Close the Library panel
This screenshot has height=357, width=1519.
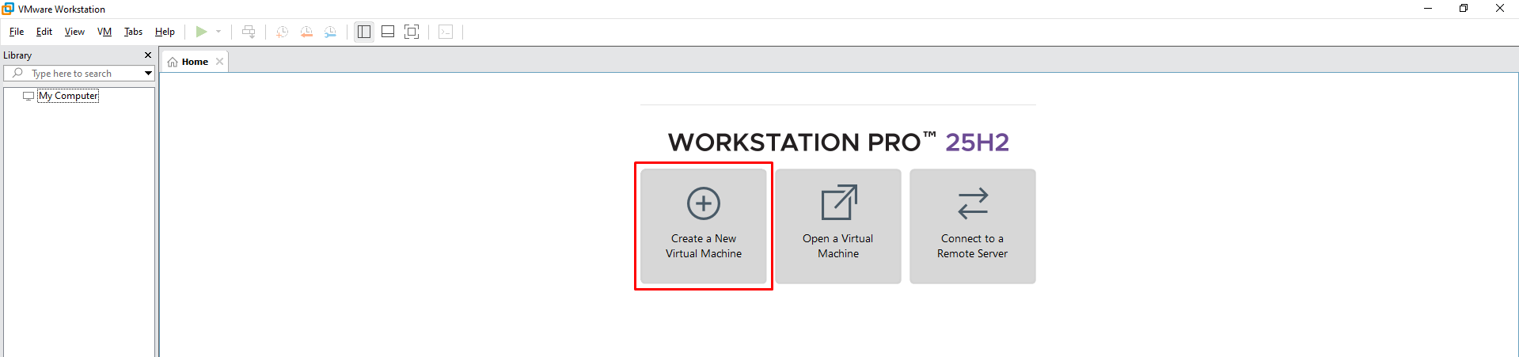coord(147,55)
